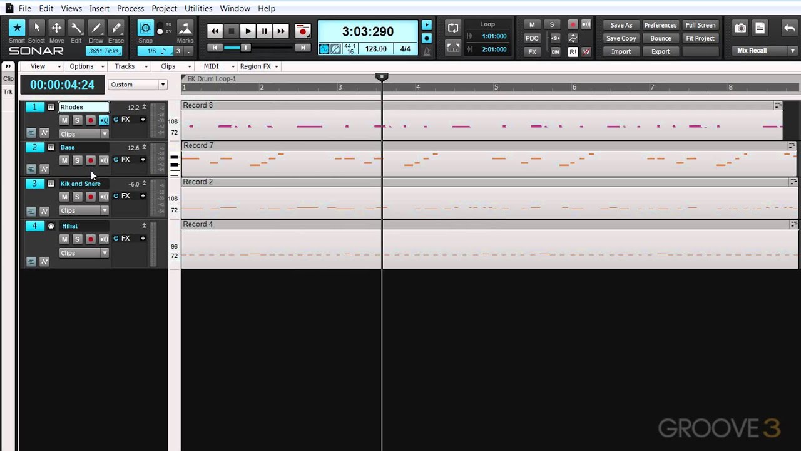801x451 pixels.
Task: Toggle the Rhodes track FX power button
Action: coord(116,119)
